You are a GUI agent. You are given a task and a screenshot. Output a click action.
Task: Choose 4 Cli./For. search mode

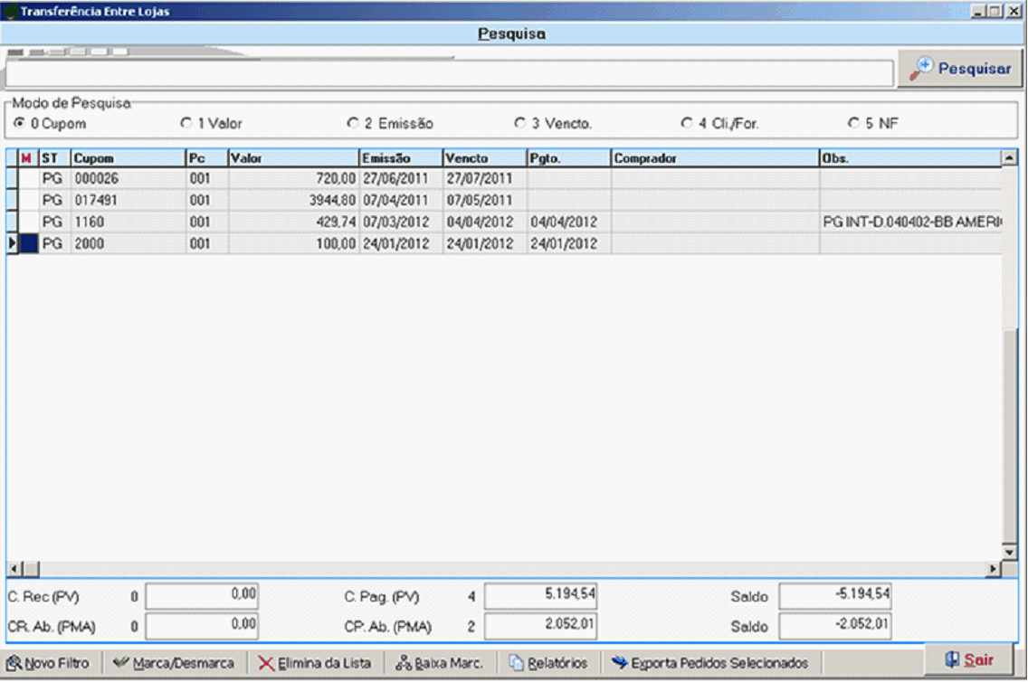pyautogui.click(x=686, y=123)
